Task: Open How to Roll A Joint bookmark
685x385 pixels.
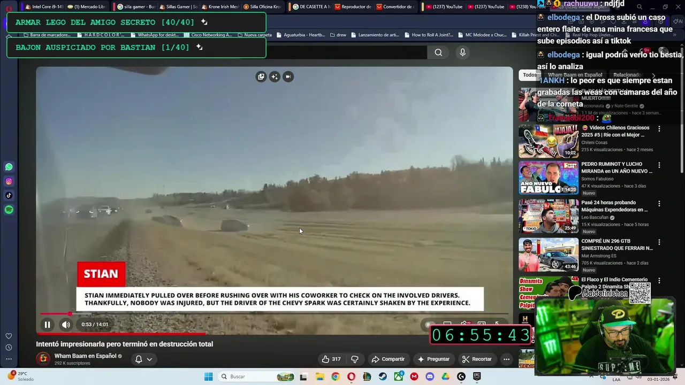Action: pos(429,35)
